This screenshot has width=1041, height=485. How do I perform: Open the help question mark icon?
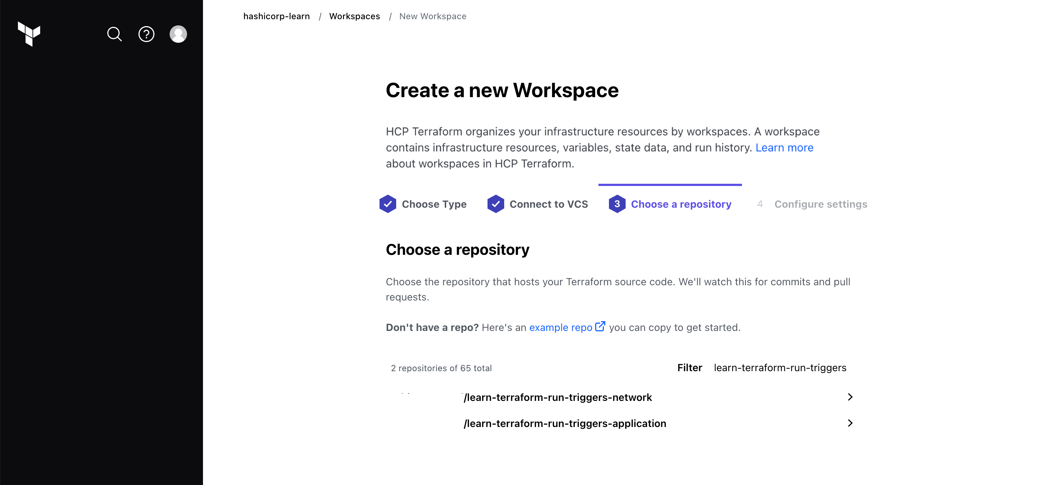(146, 34)
